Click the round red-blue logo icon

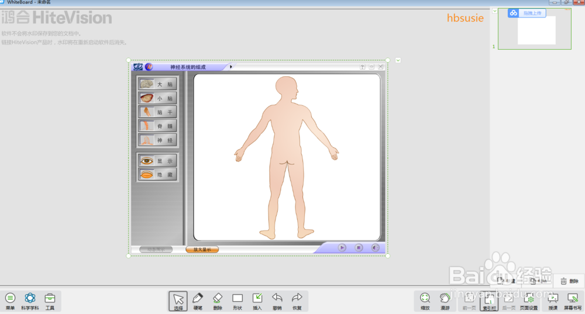click(149, 67)
